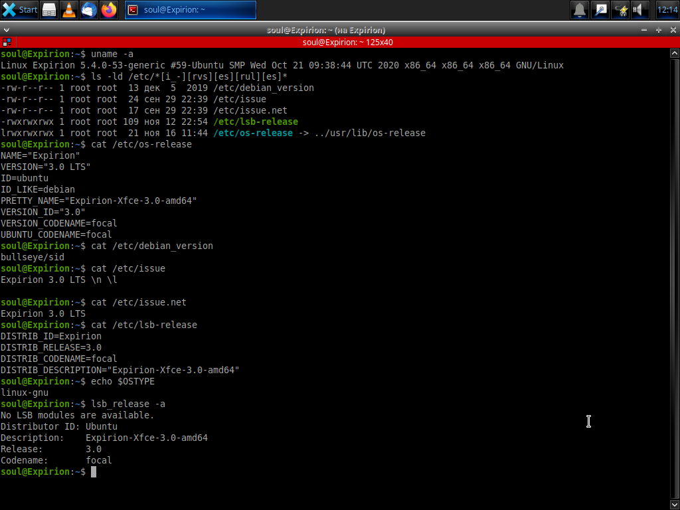
Task: Click the line DISTRIB_ID=Expirion
Action: [x=51, y=336]
